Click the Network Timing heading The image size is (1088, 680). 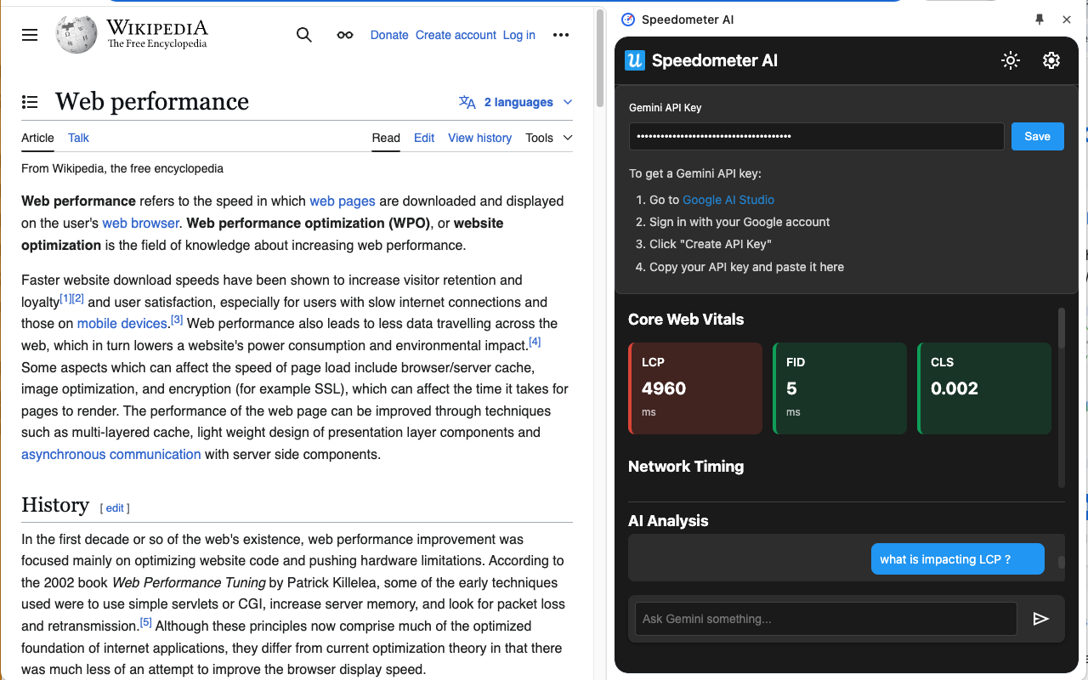click(686, 467)
